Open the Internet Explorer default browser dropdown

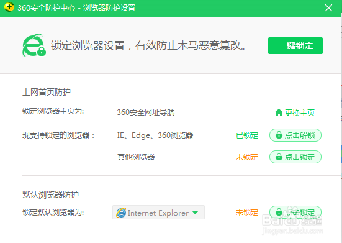coord(158,212)
